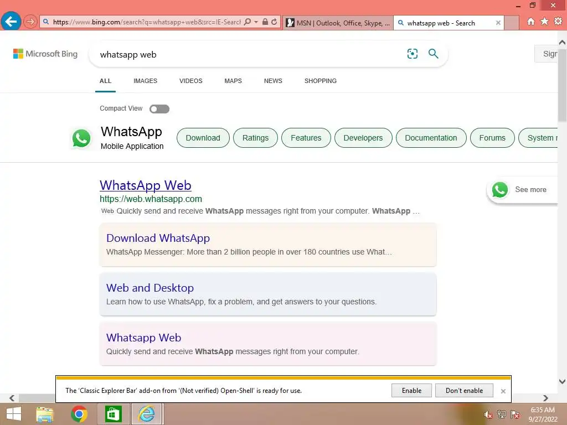The height and width of the screenshot is (425, 567).
Task: Open the pink Whatsapp Web sublink card
Action: [268, 344]
